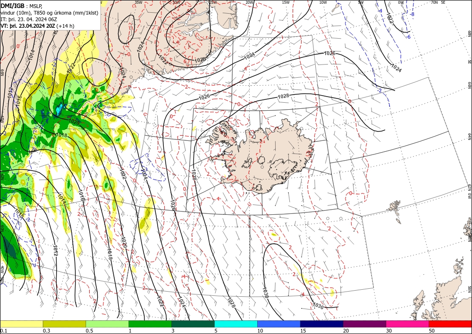The image size is (472, 334).
Task: Select the 'VT: þri. 23.04.2024 20Z (+14 h)' line
Action: [x=37, y=26]
